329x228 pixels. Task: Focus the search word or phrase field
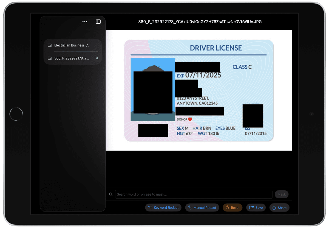tap(194, 194)
